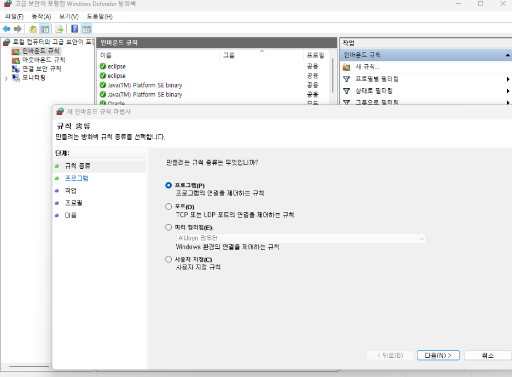Click the wizard title bar firewall icon

60,111
